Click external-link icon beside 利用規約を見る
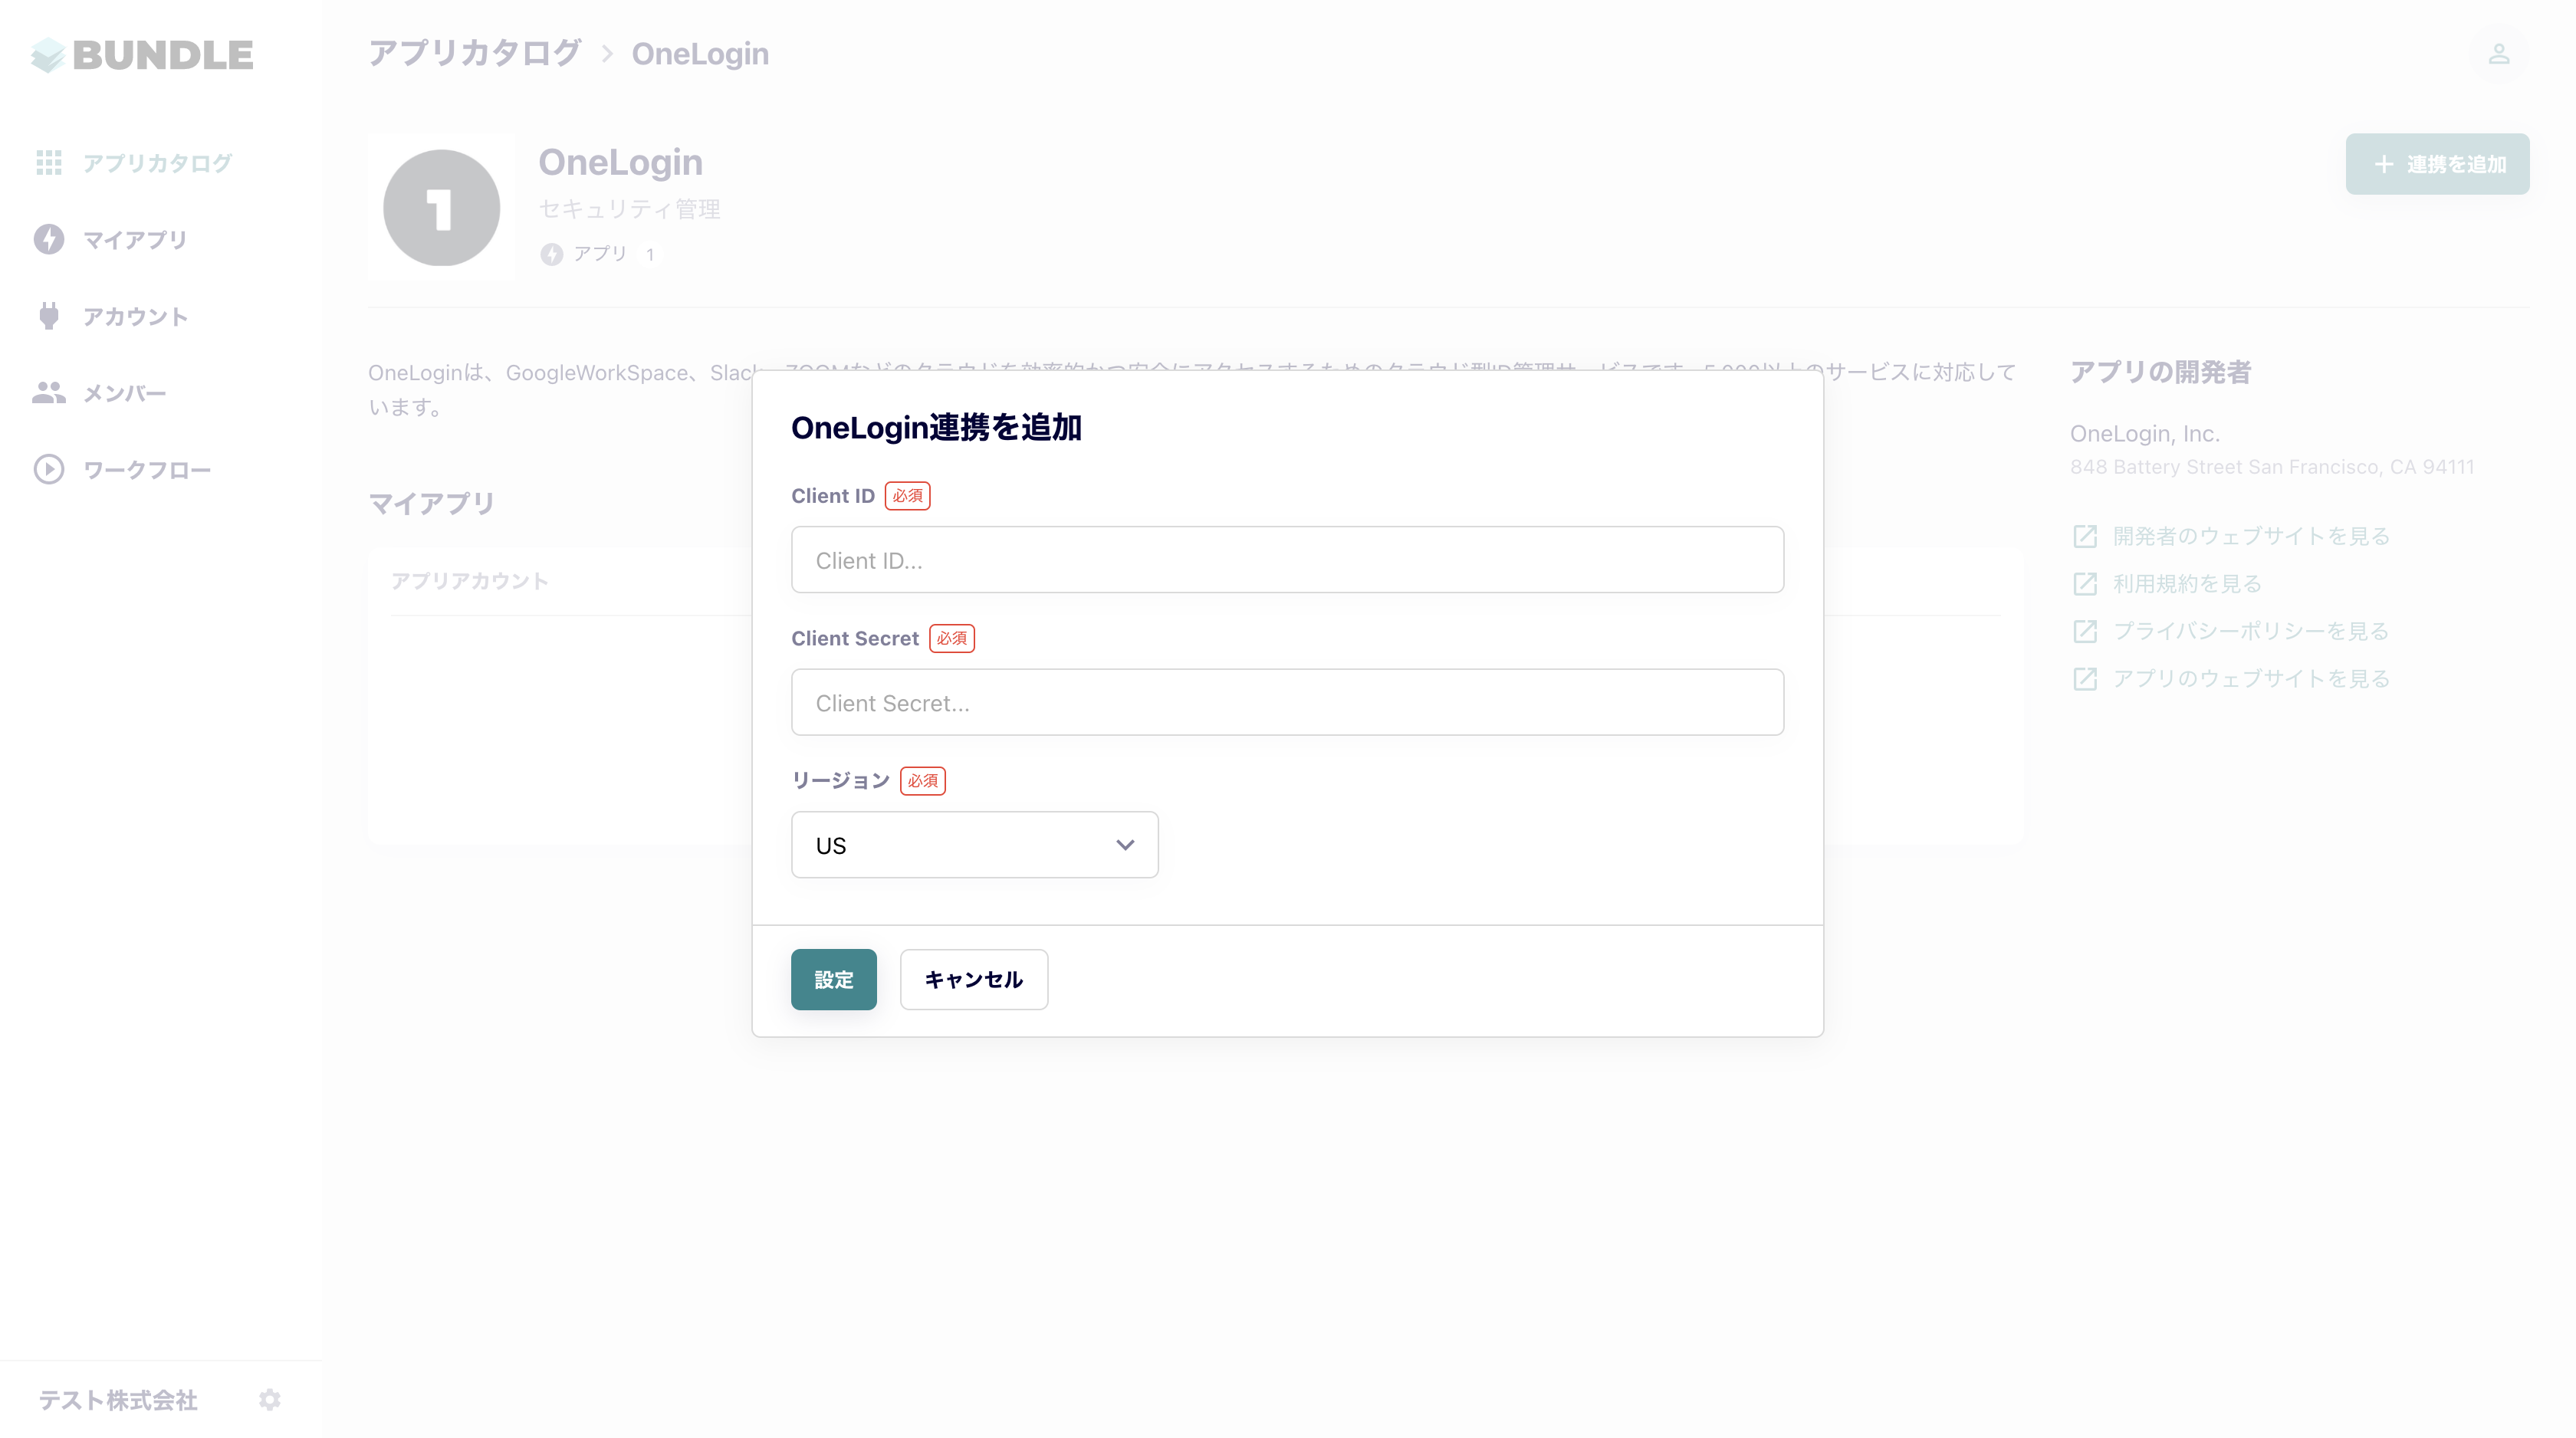 pyautogui.click(x=2085, y=583)
